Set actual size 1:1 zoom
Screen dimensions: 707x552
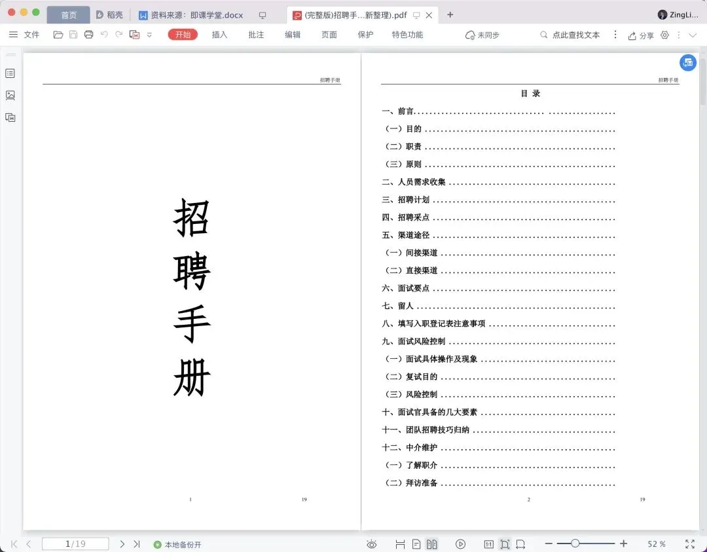[489, 544]
